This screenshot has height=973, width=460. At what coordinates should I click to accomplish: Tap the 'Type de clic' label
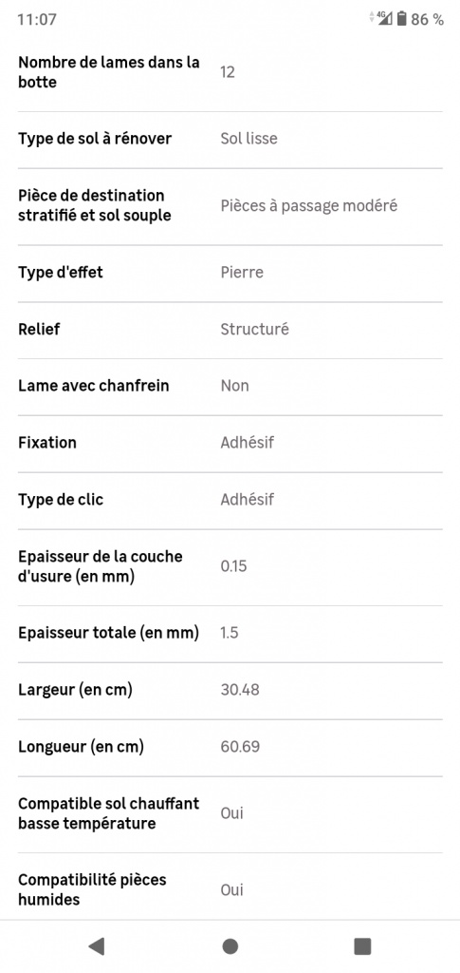coord(61,500)
